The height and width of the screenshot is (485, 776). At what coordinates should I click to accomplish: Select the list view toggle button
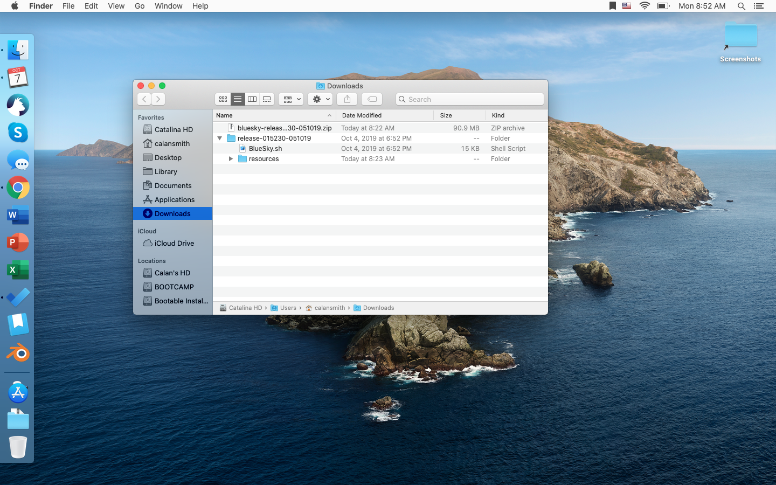(x=238, y=99)
